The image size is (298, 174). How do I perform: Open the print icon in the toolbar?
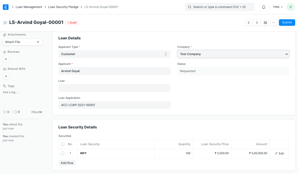coord(265,22)
